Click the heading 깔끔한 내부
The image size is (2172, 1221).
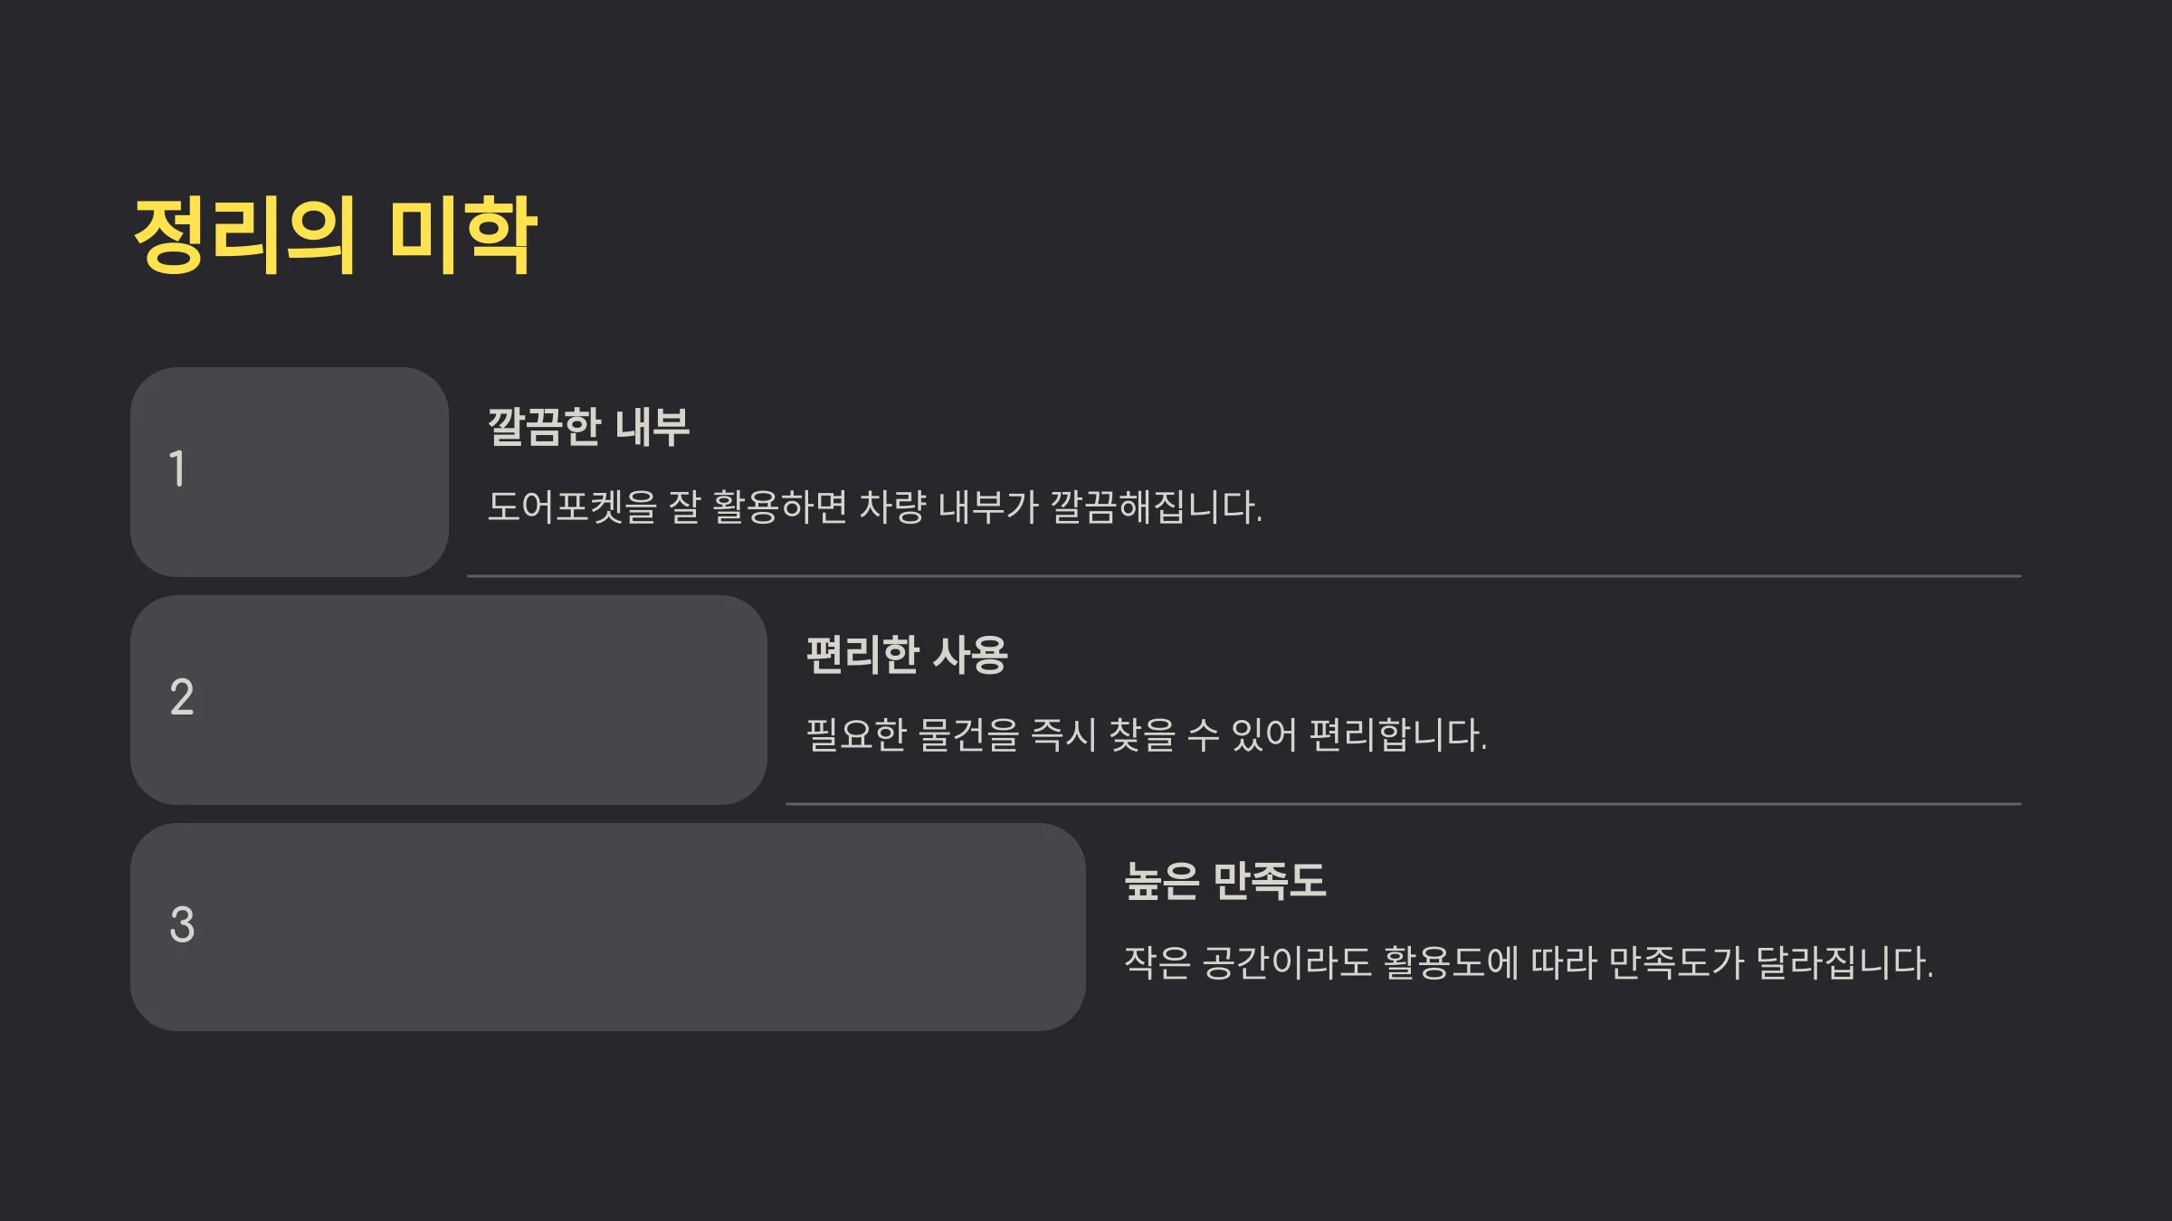(x=588, y=427)
